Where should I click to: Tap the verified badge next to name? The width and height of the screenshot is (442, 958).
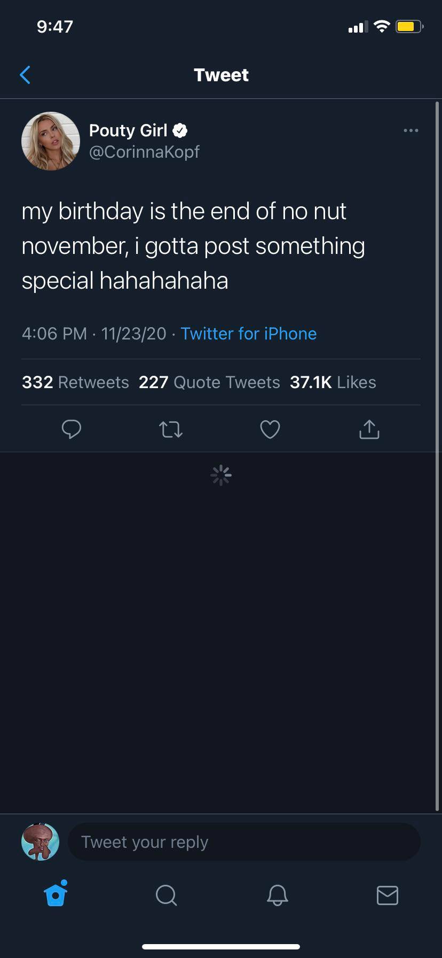point(180,130)
